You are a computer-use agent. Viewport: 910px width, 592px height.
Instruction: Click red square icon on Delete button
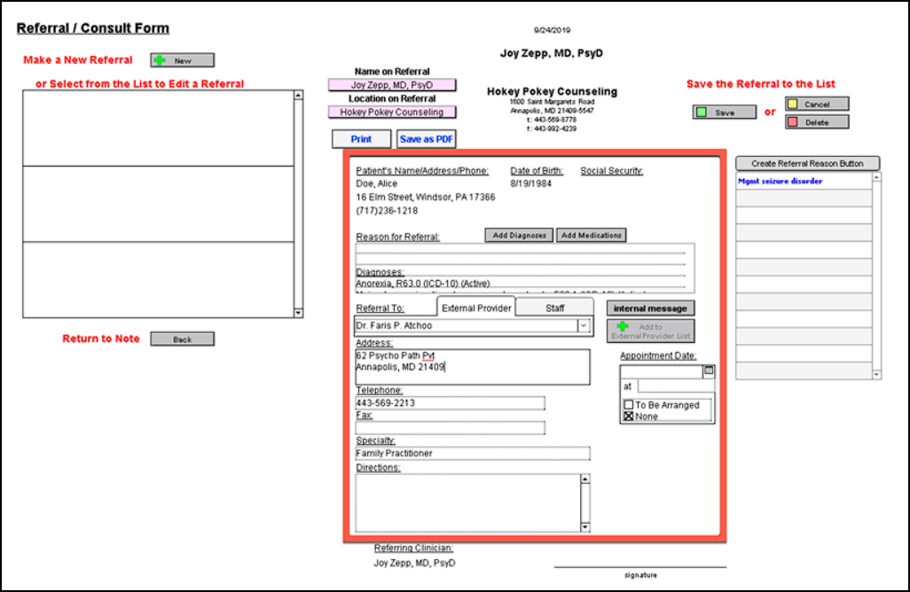coord(793,122)
